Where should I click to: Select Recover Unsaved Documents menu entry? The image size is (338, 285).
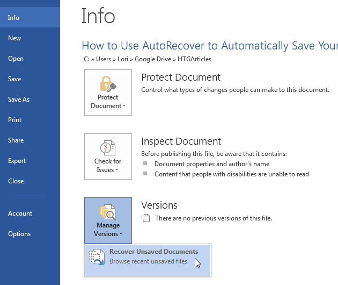click(x=153, y=256)
